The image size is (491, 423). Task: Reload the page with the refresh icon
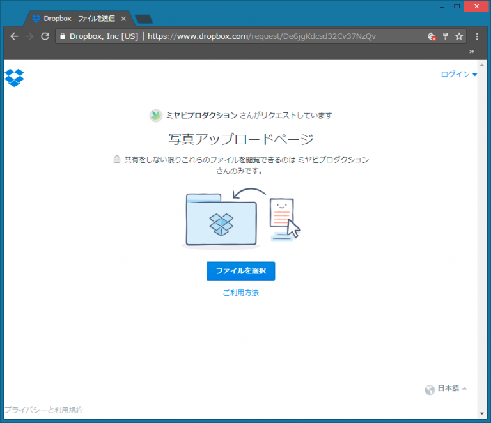[45, 36]
